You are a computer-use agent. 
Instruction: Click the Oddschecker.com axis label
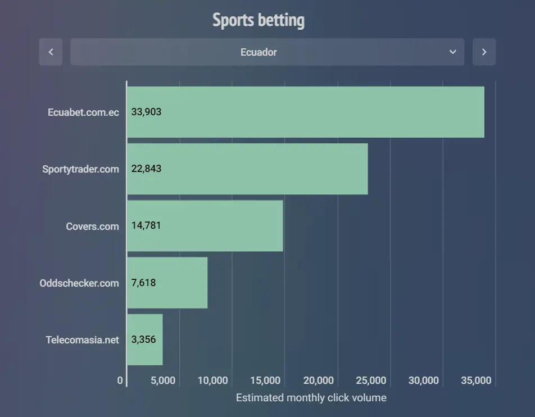[79, 283]
